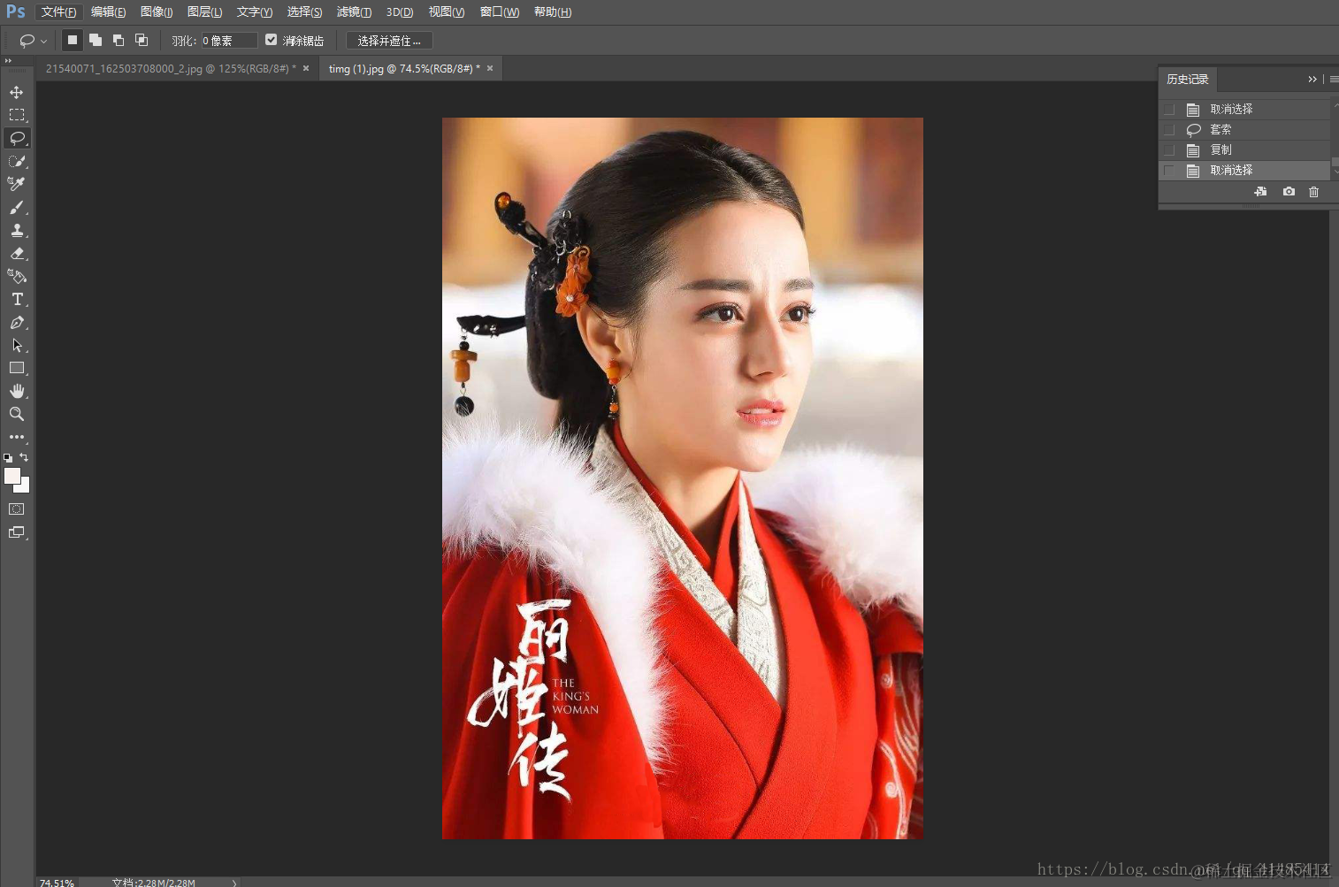The width and height of the screenshot is (1339, 887).
Task: Select the Lasso tool in toolbar
Action: pos(17,138)
